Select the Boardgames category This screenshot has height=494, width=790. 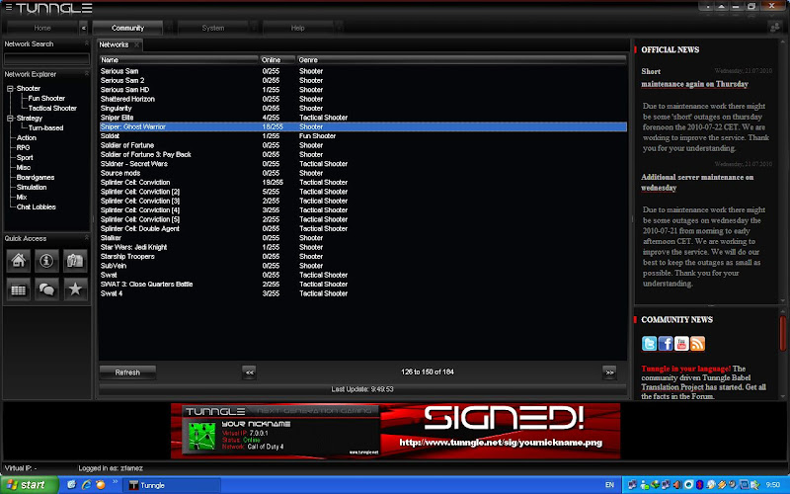[x=36, y=178]
